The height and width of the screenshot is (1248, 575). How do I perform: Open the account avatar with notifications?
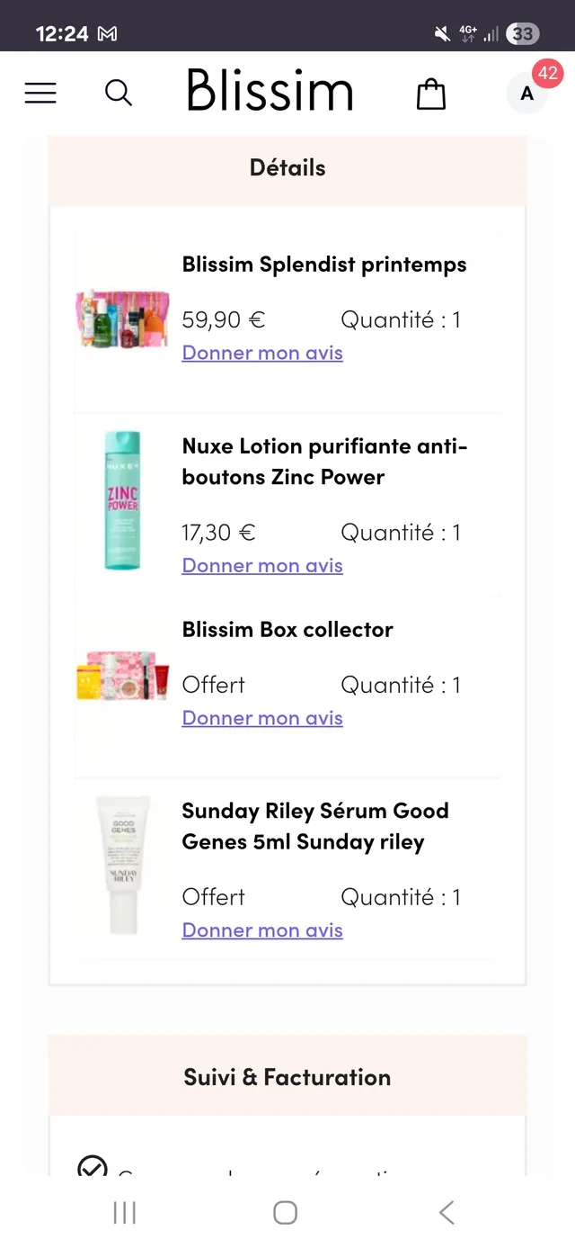tap(527, 94)
